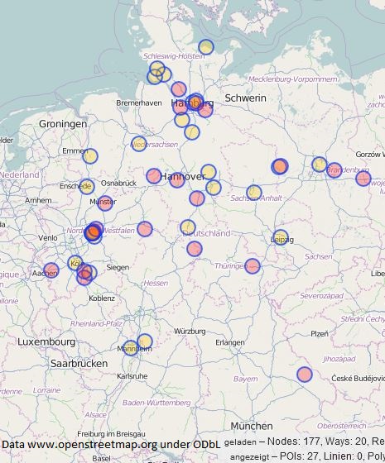The width and height of the screenshot is (385, 463).
Task: Select the pink marker over Münster
Action: [x=105, y=203]
